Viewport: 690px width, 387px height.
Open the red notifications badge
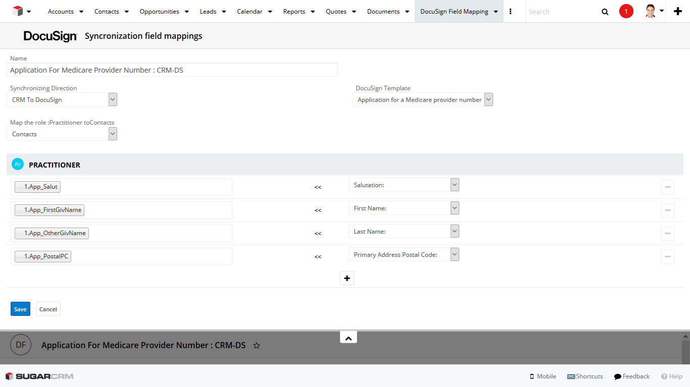(626, 11)
